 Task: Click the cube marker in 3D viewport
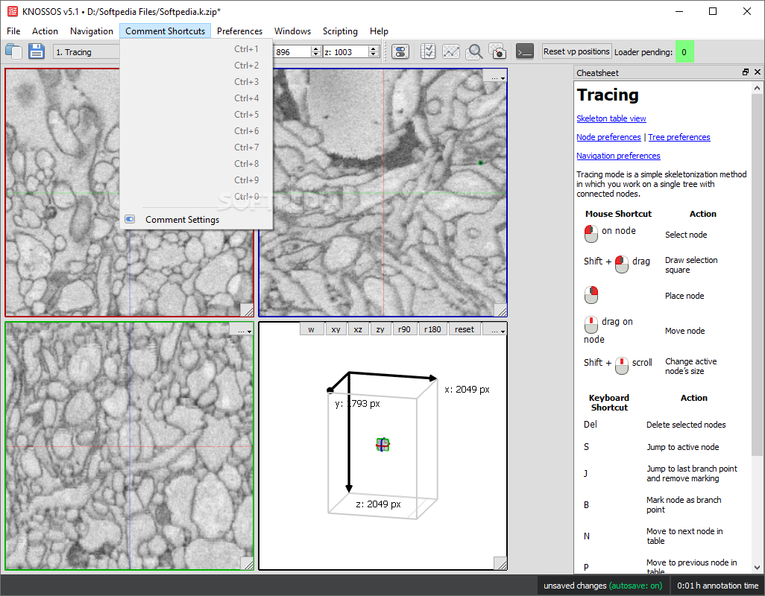point(383,445)
